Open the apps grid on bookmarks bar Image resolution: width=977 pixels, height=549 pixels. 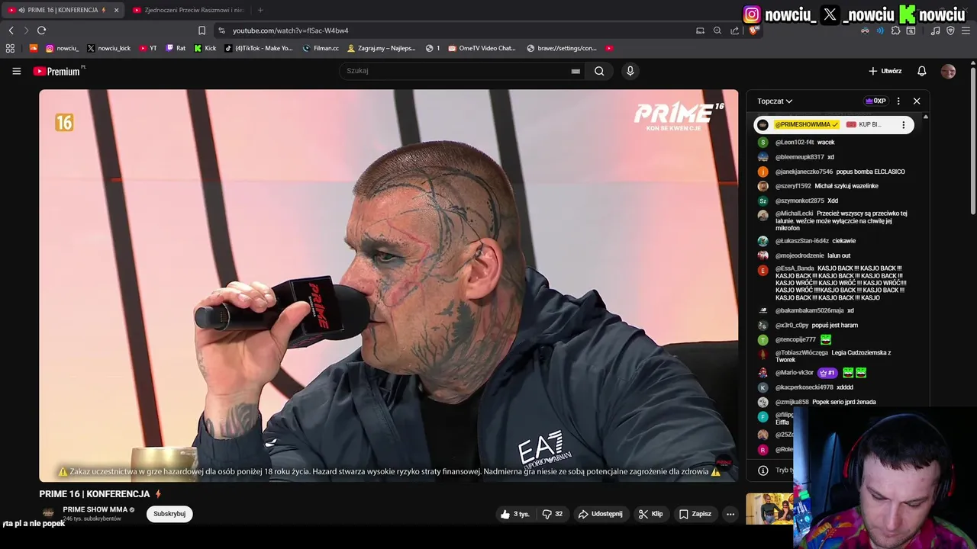[10, 48]
